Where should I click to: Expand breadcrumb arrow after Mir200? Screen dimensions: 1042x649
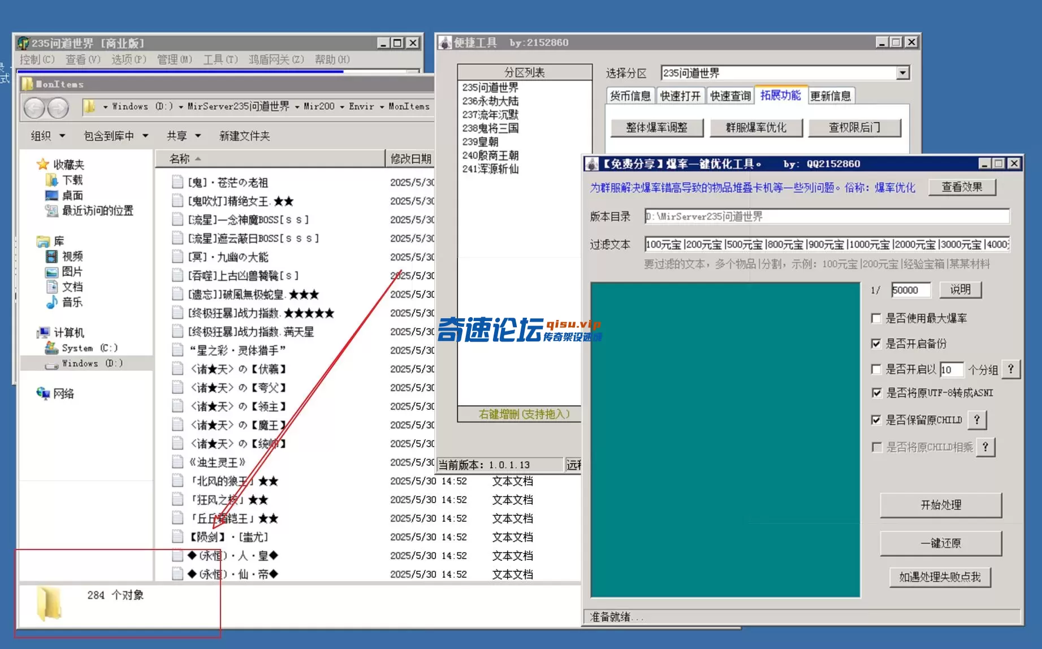342,107
